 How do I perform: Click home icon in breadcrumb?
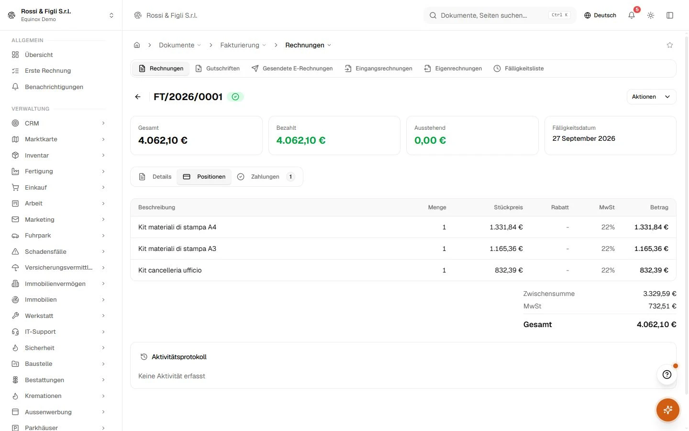137,45
